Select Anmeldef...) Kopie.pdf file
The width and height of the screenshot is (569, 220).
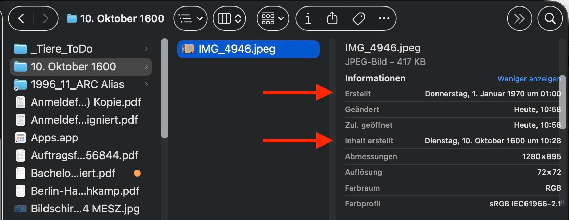point(81,102)
